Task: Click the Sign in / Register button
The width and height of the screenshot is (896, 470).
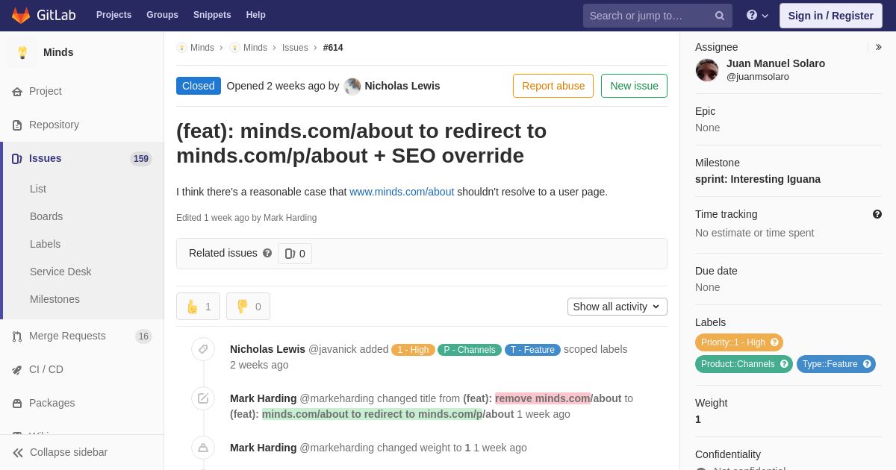Action: 830,16
